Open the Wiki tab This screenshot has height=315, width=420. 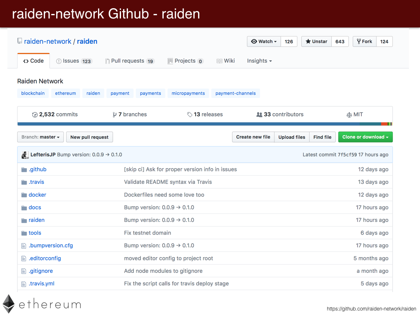coord(226,61)
